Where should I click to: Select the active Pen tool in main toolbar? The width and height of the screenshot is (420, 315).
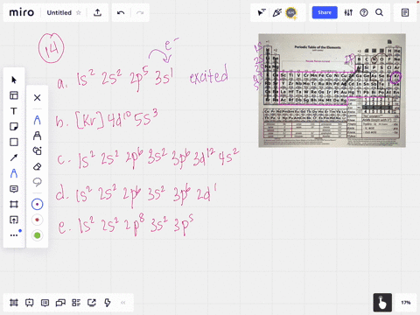14,173
